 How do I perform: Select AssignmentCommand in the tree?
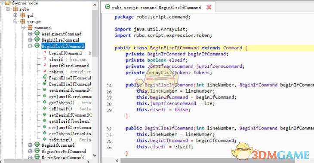point(62,34)
